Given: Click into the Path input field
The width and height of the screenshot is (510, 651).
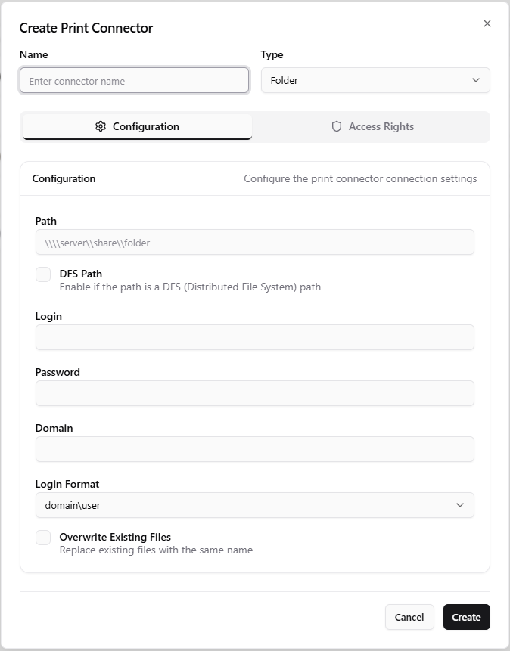Looking at the screenshot, I should click(x=255, y=242).
